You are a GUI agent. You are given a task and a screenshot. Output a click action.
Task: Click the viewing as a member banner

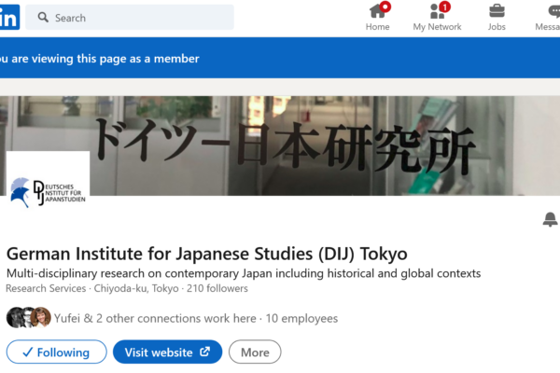coord(280,58)
